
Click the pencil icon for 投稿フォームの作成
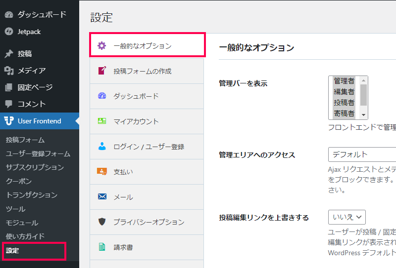(102, 71)
